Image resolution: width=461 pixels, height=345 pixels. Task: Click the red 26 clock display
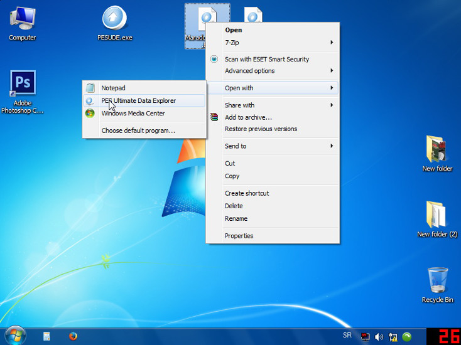[x=443, y=336]
